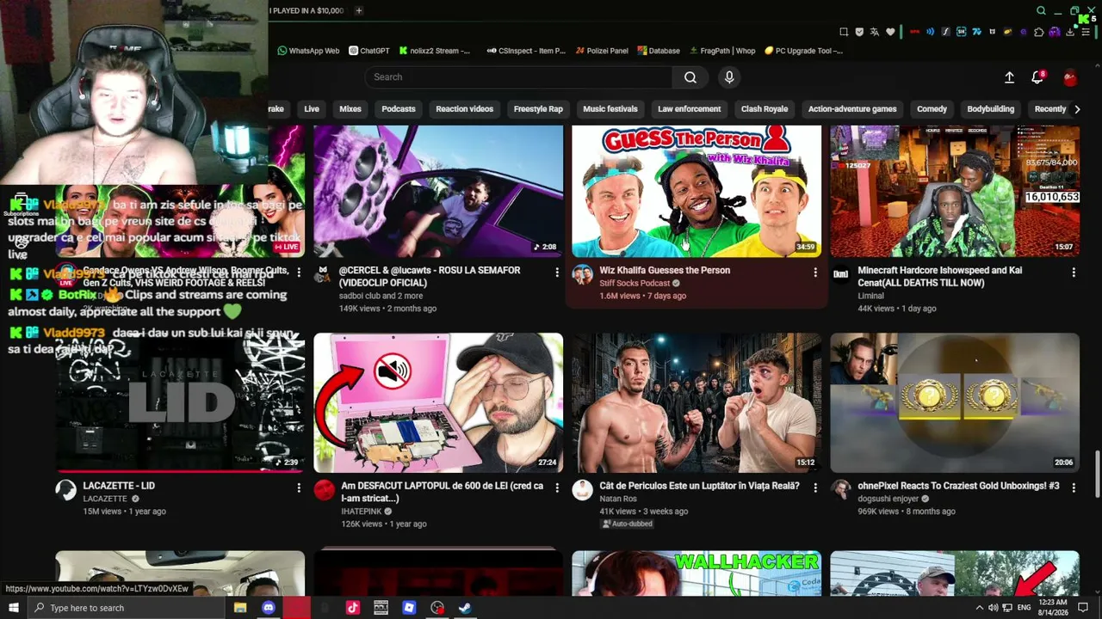The height and width of the screenshot is (619, 1102).
Task: Open the Discord icon in the taskbar
Action: pos(268,608)
